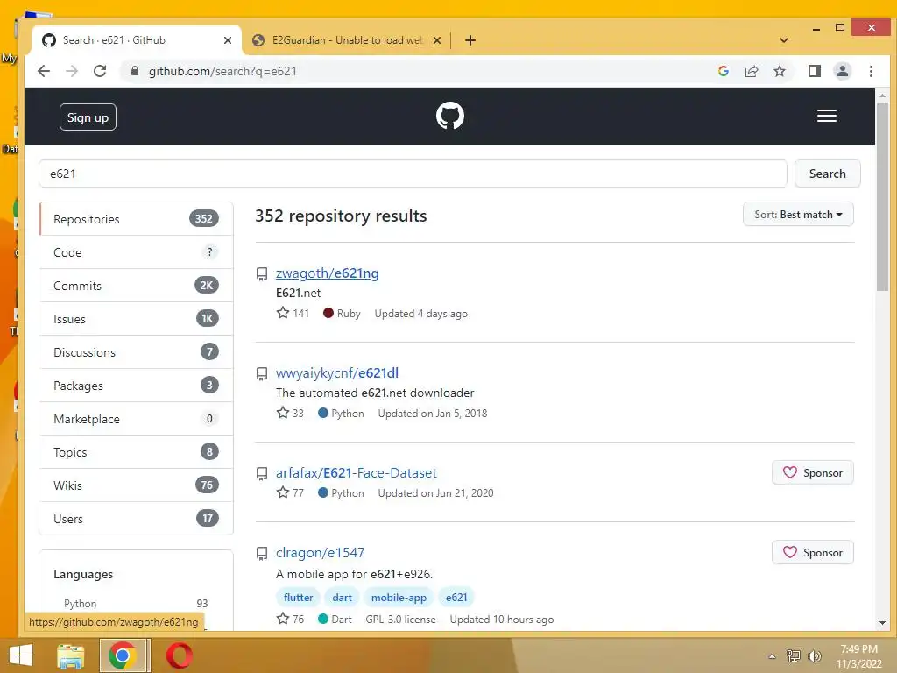This screenshot has height=673, width=897.
Task: Star count icon for wwyaiykycnf/e621dl
Action: 283,413
